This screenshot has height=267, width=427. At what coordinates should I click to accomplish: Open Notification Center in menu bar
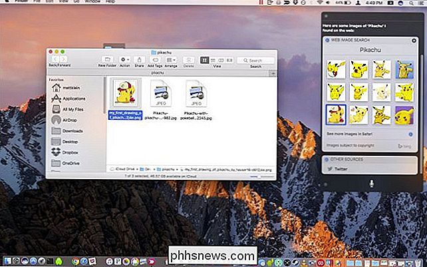[x=420, y=3]
